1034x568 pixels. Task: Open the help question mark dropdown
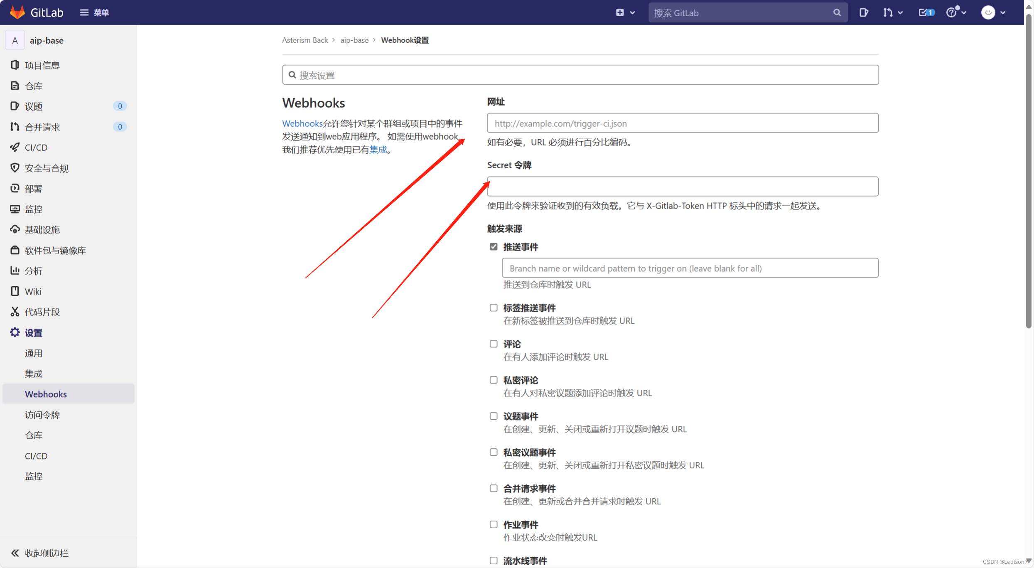tap(956, 12)
